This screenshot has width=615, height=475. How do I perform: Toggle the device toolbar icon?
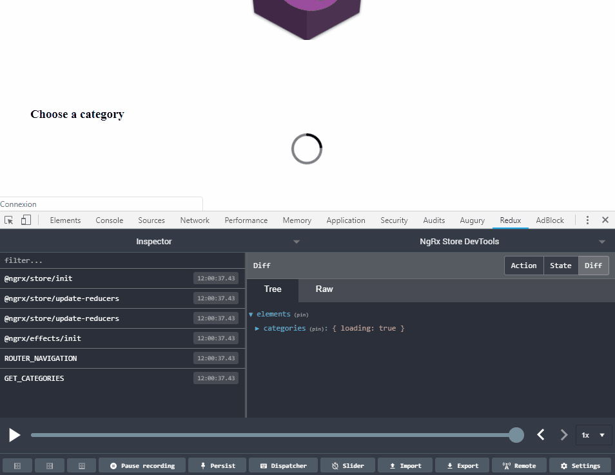point(26,220)
